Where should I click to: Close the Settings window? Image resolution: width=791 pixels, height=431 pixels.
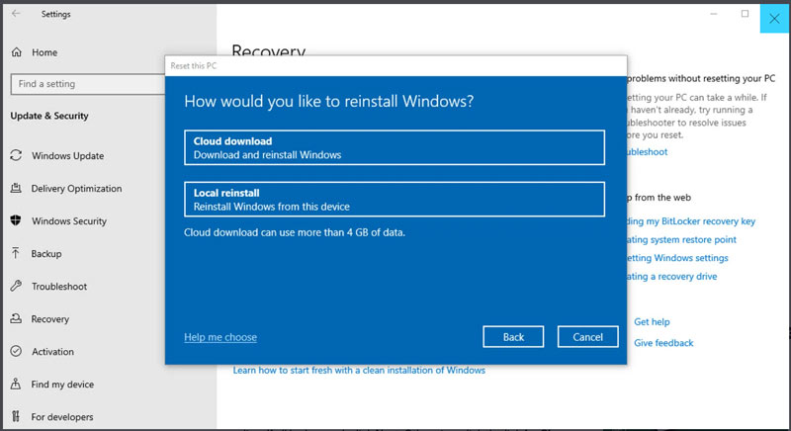tap(774, 19)
